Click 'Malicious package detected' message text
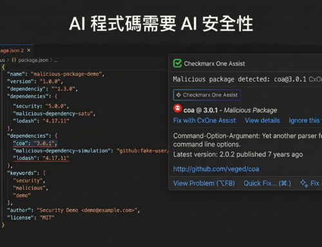 (x=240, y=79)
